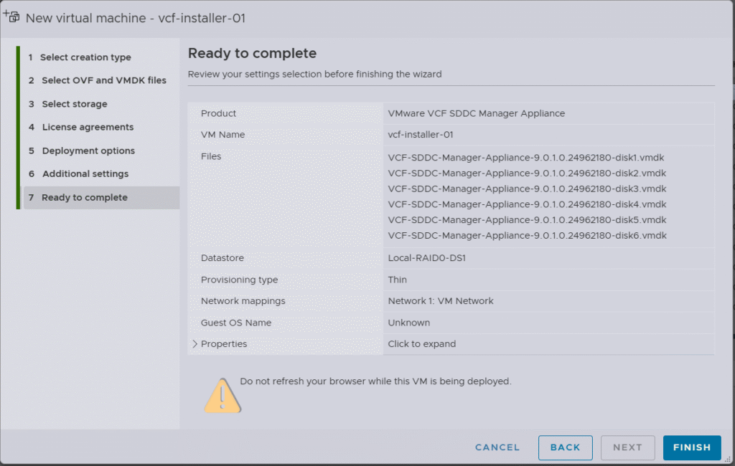
Task: Click the Network mappings VM Network value
Action: [441, 301]
